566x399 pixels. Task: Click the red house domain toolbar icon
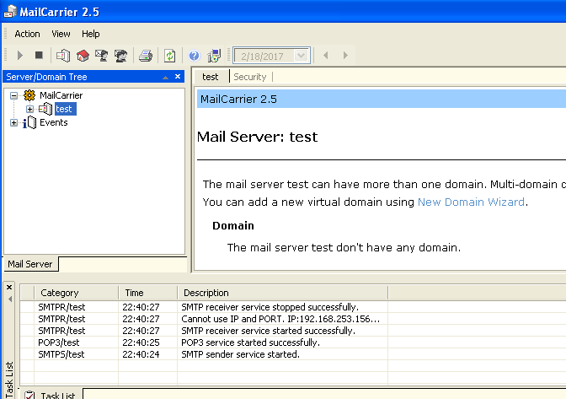(83, 56)
